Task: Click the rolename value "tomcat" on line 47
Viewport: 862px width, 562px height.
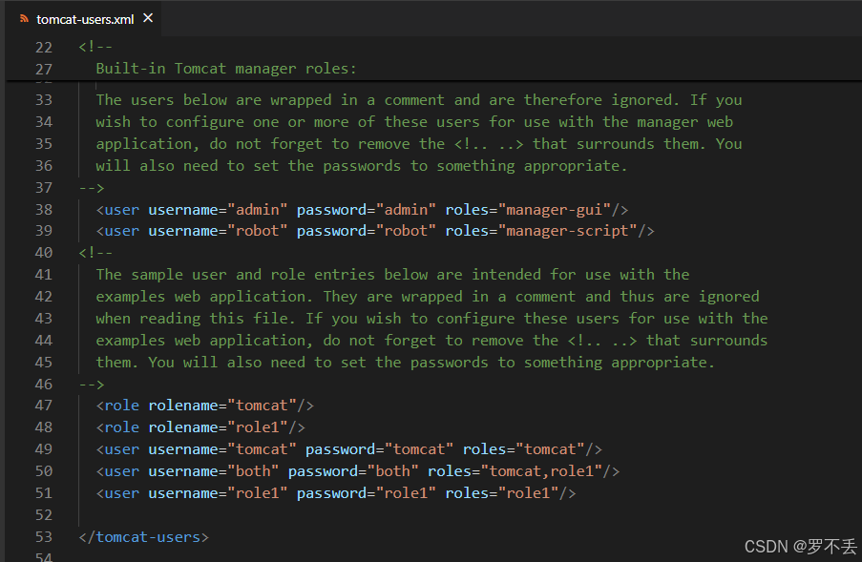Action: point(262,406)
